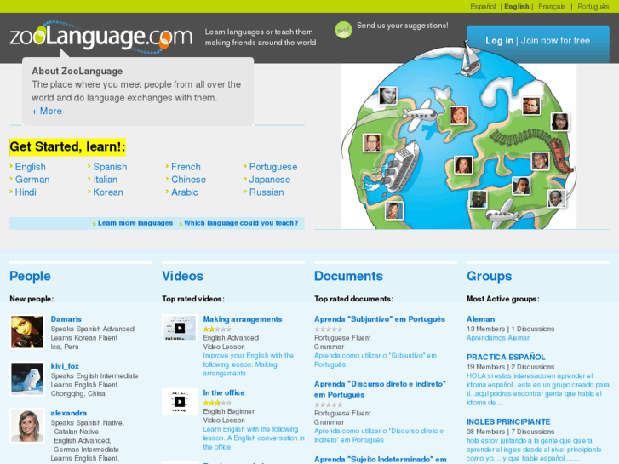Choose Korean to learn
This screenshot has height=464, width=619.
pyautogui.click(x=108, y=192)
